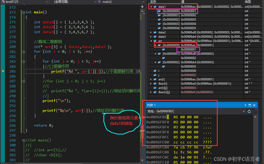Expand the data3 array in watch list
264x164 pixels.
(x=151, y=37)
